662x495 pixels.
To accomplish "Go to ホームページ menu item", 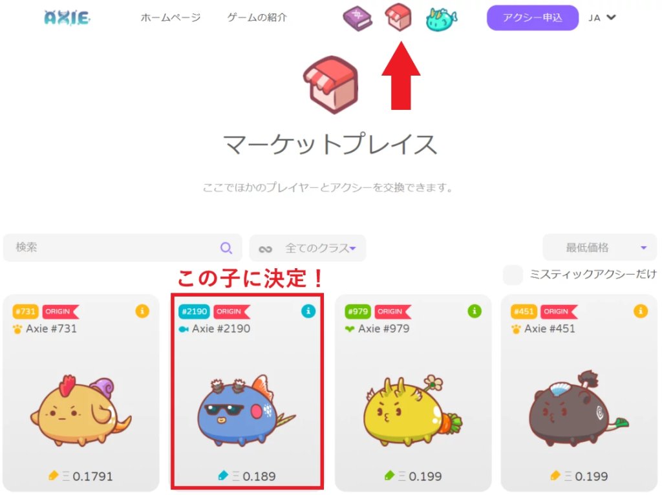I will tap(171, 17).
